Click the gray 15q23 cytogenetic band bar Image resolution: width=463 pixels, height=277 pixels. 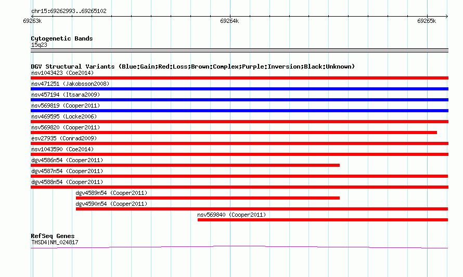(x=239, y=50)
